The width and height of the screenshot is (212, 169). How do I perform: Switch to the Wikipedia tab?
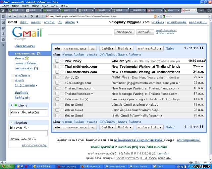(x=33, y=10)
